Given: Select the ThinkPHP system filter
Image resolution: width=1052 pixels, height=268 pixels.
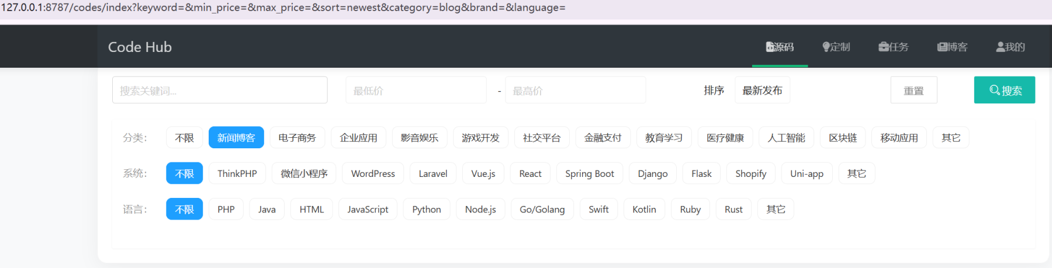Looking at the screenshot, I should 237,173.
